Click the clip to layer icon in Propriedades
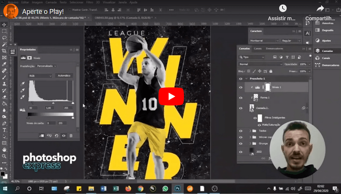This screenshot has width=341, height=194. (x=42, y=135)
